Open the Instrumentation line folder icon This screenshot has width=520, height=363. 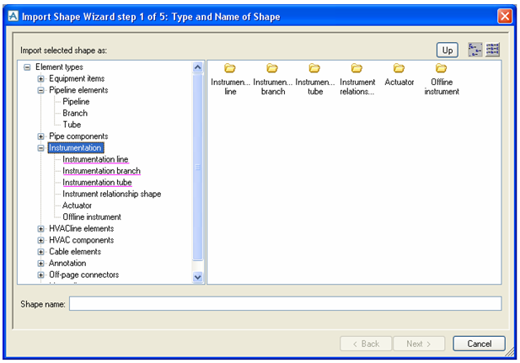pyautogui.click(x=230, y=68)
